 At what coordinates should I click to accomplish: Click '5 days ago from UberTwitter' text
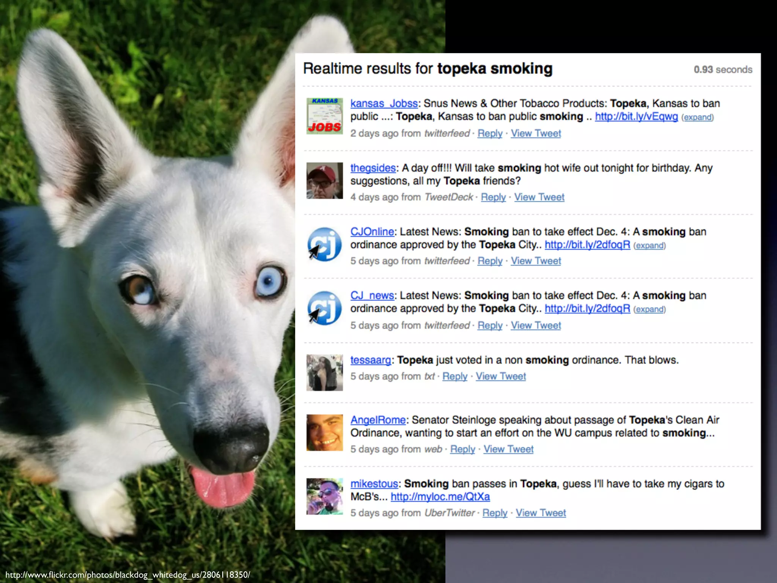[x=412, y=513]
